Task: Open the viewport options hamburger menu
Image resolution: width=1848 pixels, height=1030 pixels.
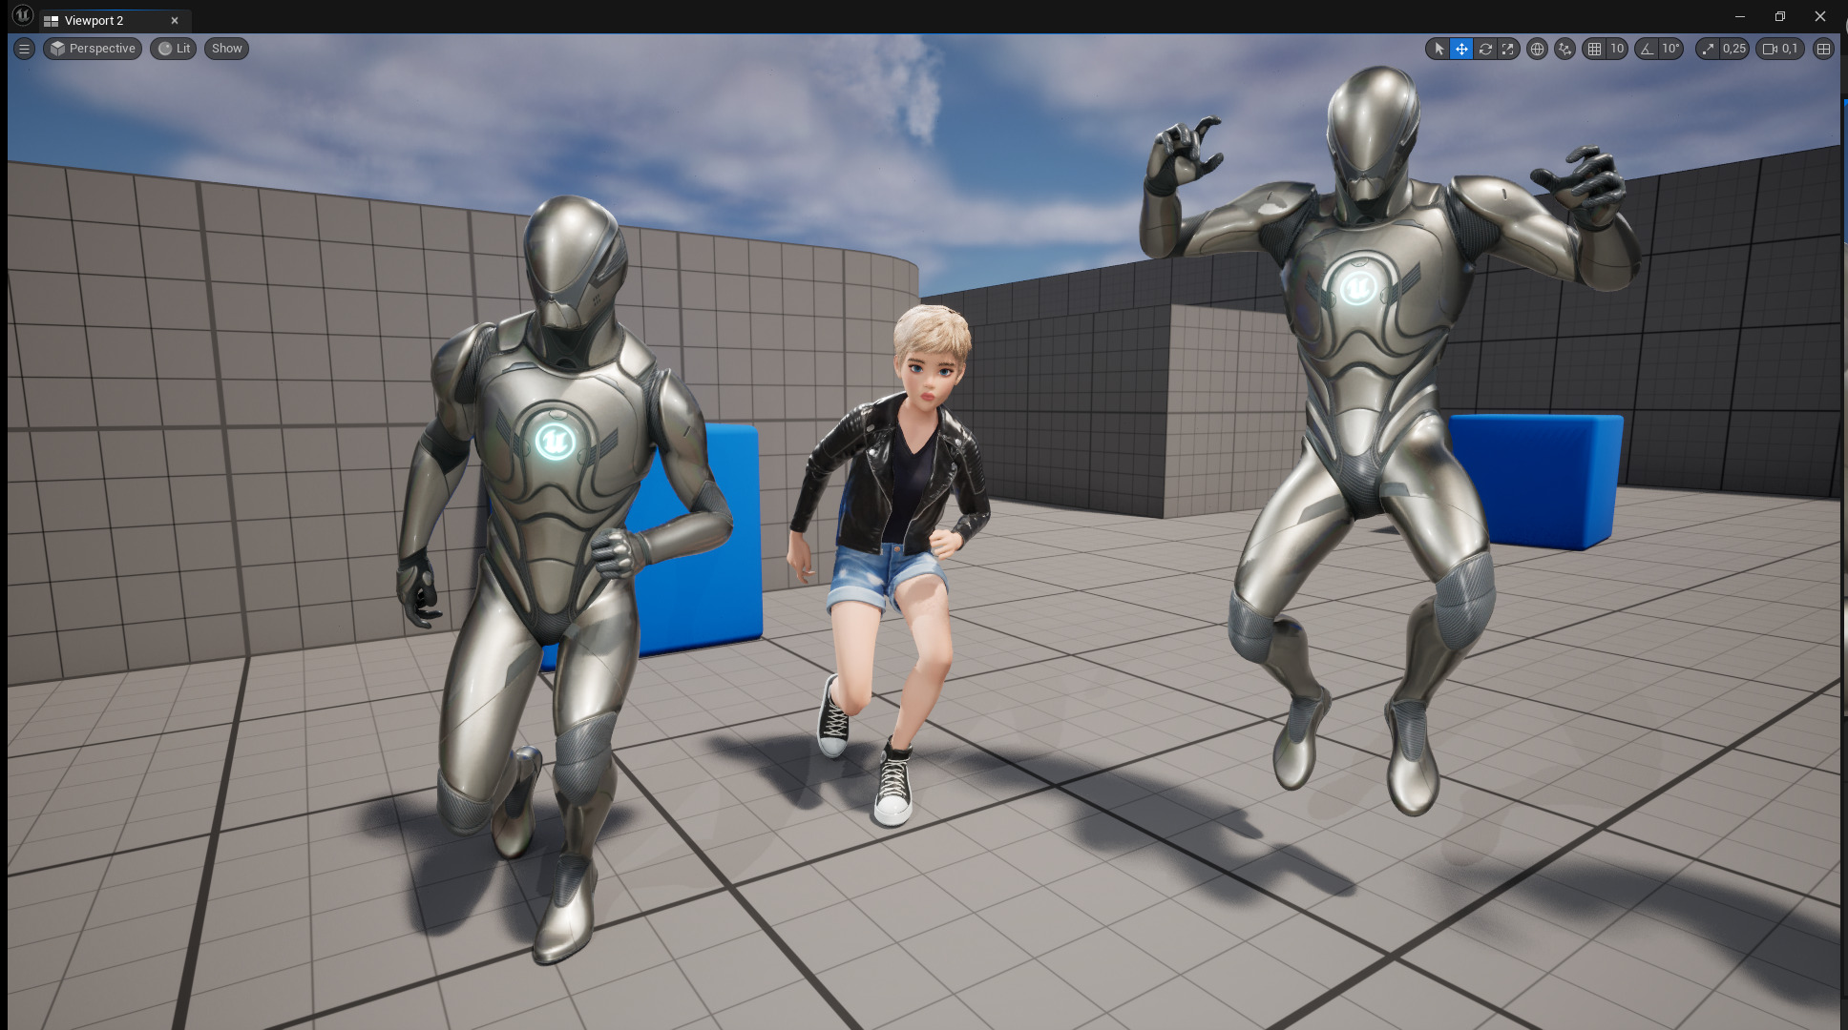Action: [25, 49]
